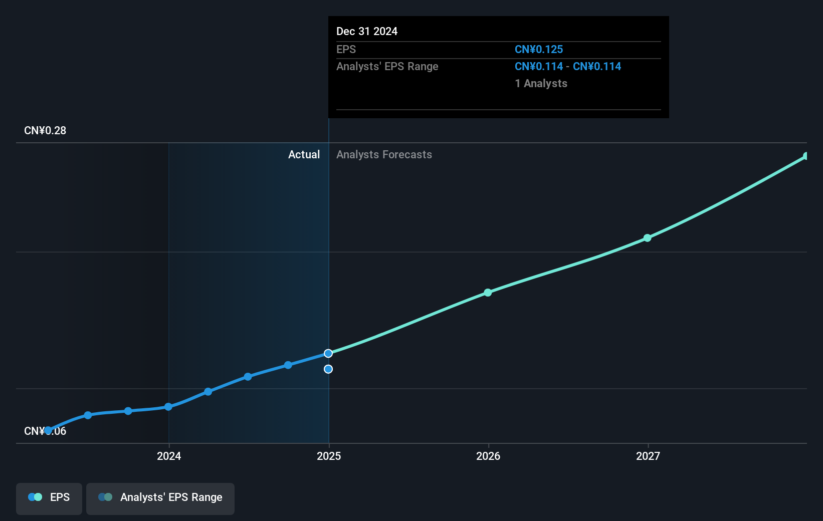Screen dimensions: 823x521
Task: Toggle the EPS legend series
Action: click(x=49, y=498)
